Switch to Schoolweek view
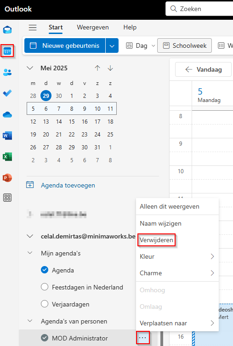233x346 pixels. pyautogui.click(x=184, y=45)
